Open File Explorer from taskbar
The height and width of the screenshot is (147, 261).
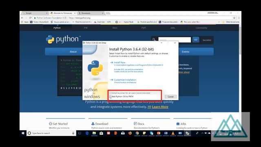coord(94,133)
